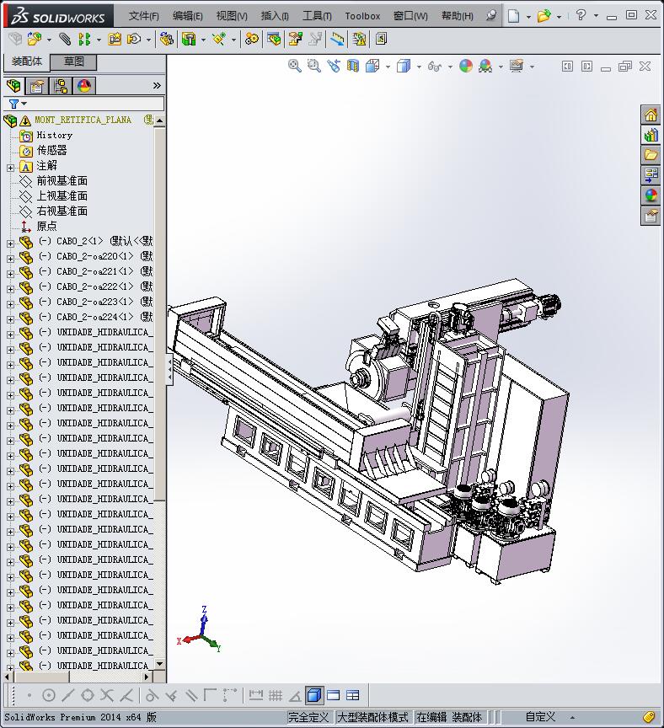Collapse the feature manager panel handle

click(x=170, y=369)
